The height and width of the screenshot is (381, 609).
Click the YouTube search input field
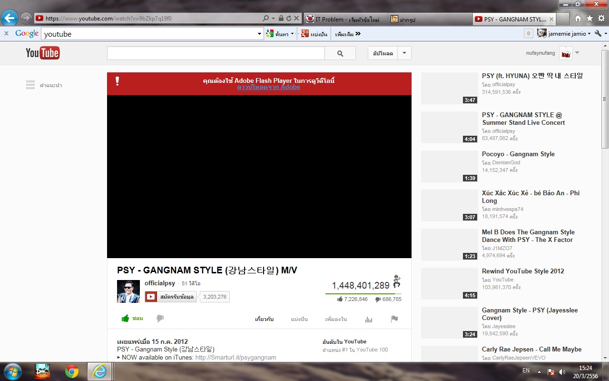click(216, 53)
